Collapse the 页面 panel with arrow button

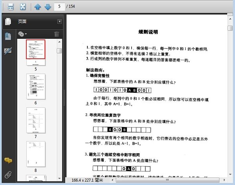point(59,22)
